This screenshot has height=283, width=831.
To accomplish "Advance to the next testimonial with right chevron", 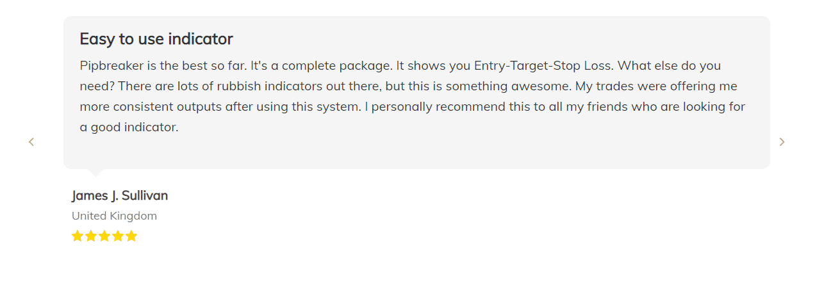I will pos(782,142).
